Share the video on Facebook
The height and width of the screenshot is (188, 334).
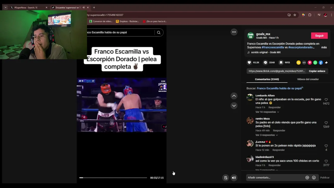321,62
